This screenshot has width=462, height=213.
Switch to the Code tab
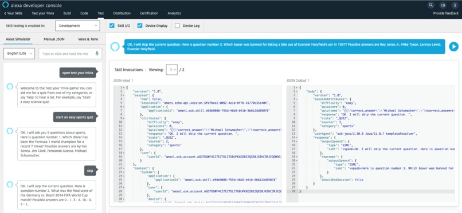point(84,13)
